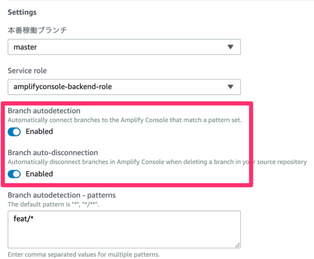
Task: Click the 本番稼働ブランチ field label
Action: 37,30
